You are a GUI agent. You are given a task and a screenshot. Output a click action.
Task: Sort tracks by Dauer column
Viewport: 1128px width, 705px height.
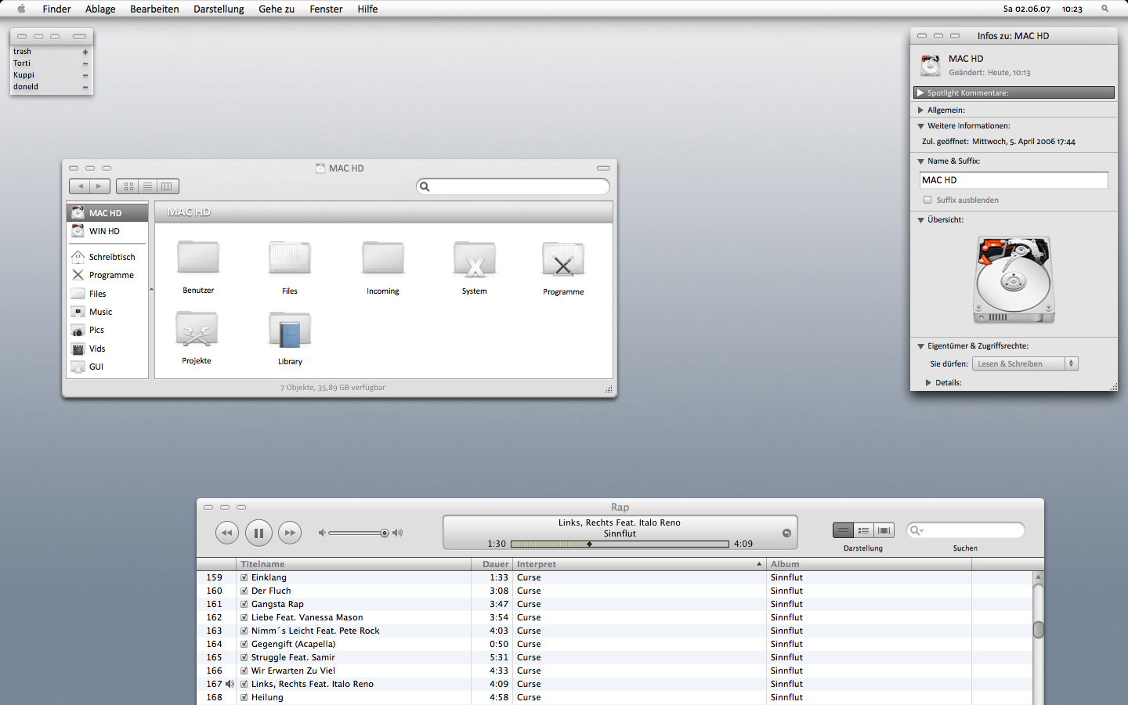(x=492, y=564)
